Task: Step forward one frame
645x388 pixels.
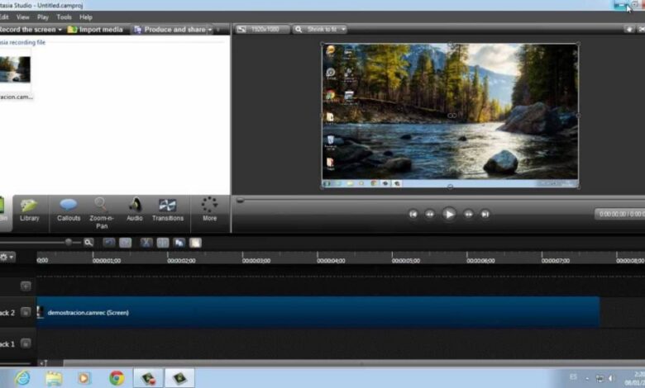Action: (468, 214)
